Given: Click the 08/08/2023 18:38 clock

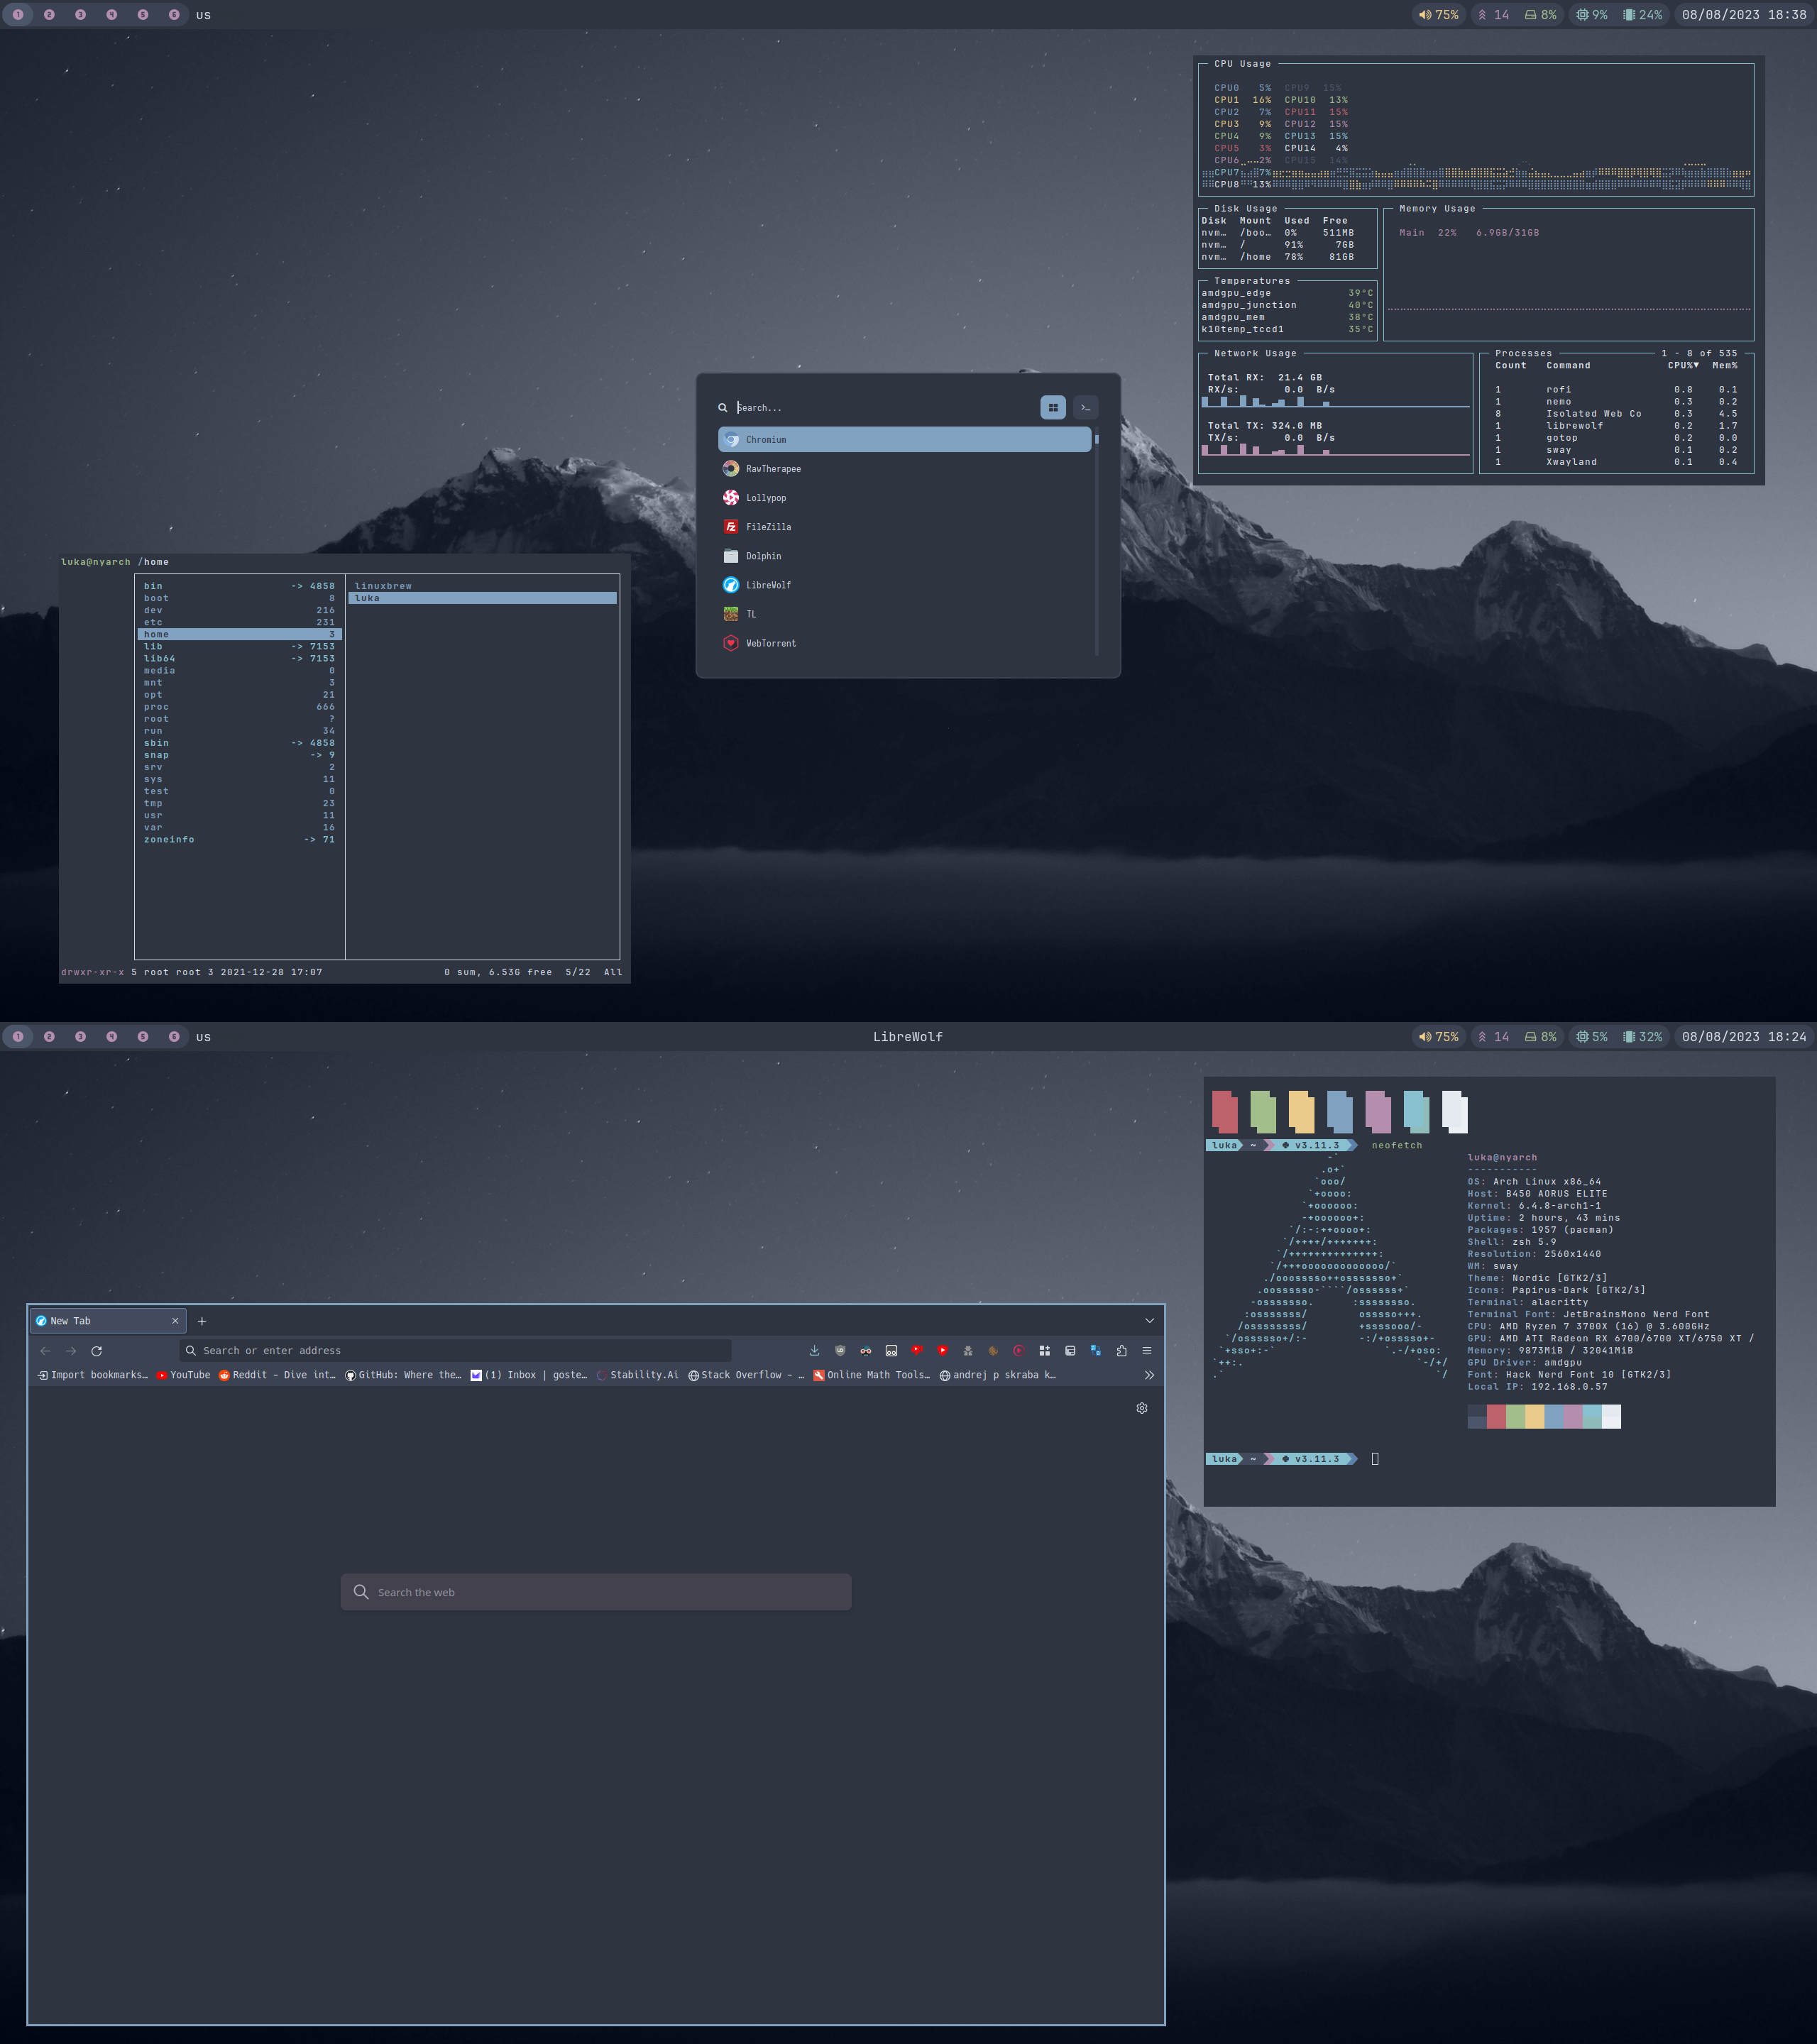Looking at the screenshot, I should 1744,15.
